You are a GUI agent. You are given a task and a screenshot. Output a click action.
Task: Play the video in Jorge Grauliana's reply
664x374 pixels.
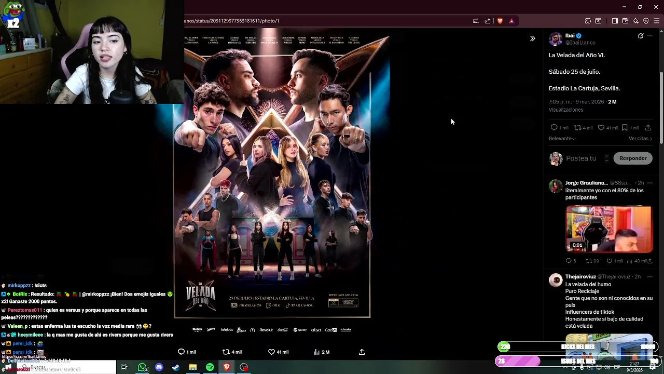click(x=609, y=229)
